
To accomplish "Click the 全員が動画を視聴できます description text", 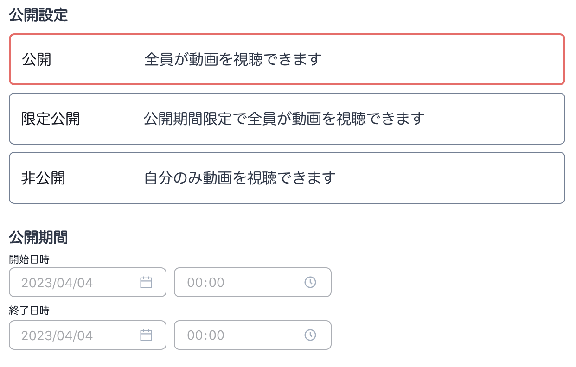I will pyautogui.click(x=233, y=59).
